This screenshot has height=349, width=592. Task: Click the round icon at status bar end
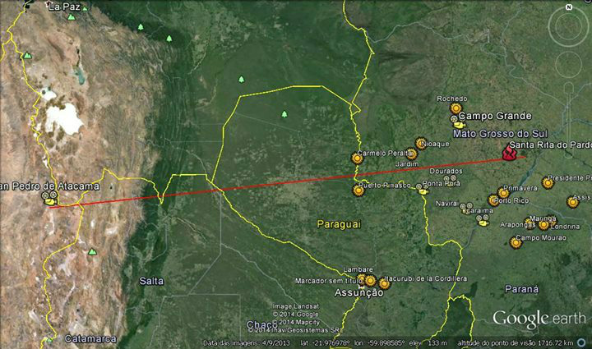click(x=582, y=342)
